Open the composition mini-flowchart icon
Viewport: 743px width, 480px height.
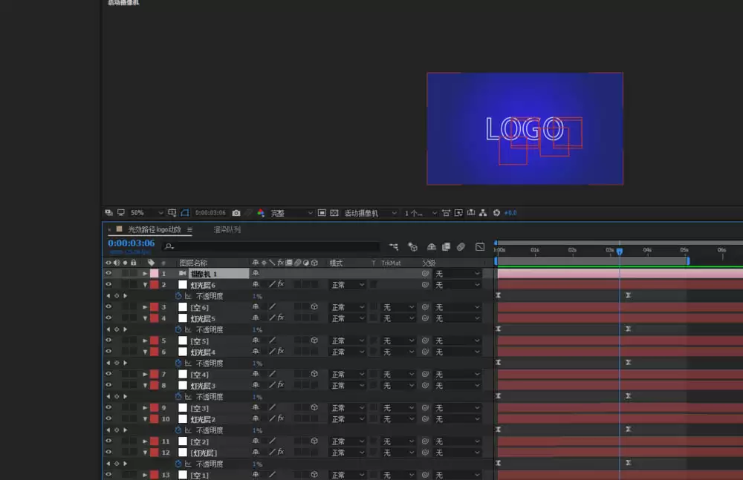(x=394, y=246)
